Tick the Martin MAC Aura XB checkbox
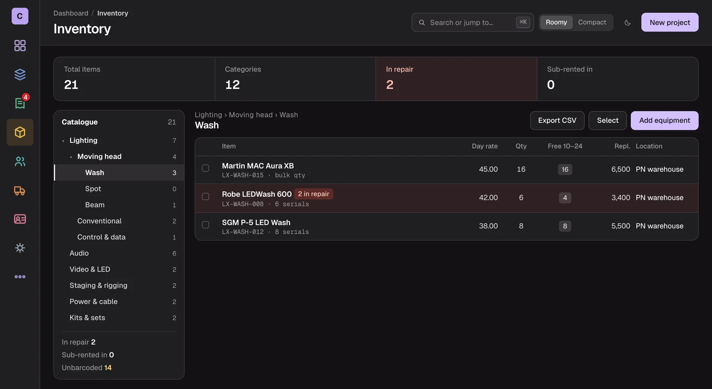This screenshot has width=712, height=389. pyautogui.click(x=206, y=168)
